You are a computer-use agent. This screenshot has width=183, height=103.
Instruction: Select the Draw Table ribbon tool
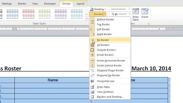point(136,15)
